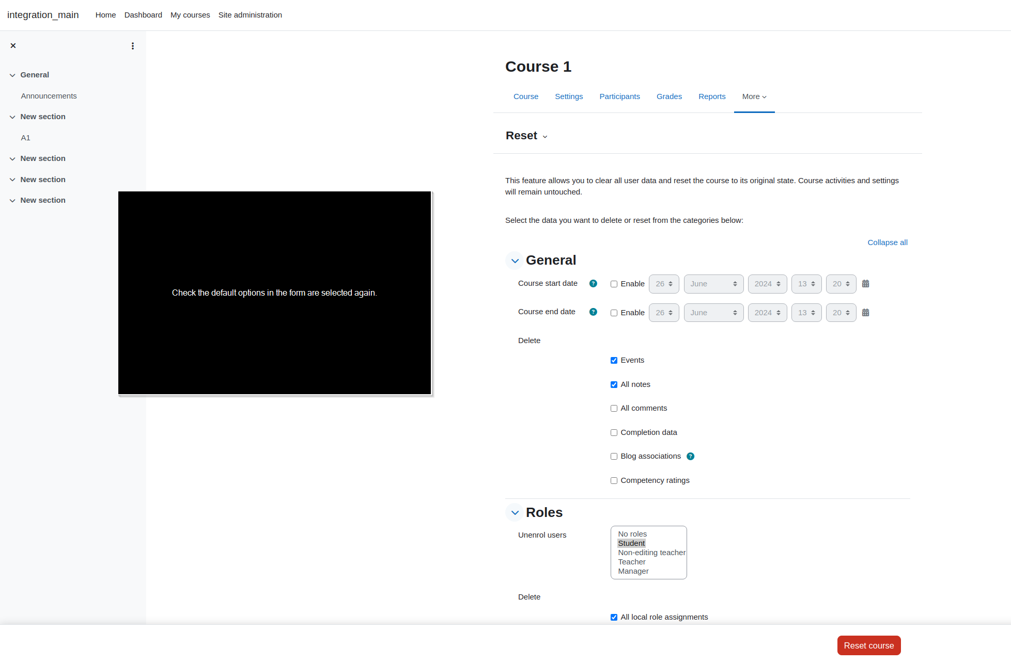Click the Collapse all link

click(887, 242)
